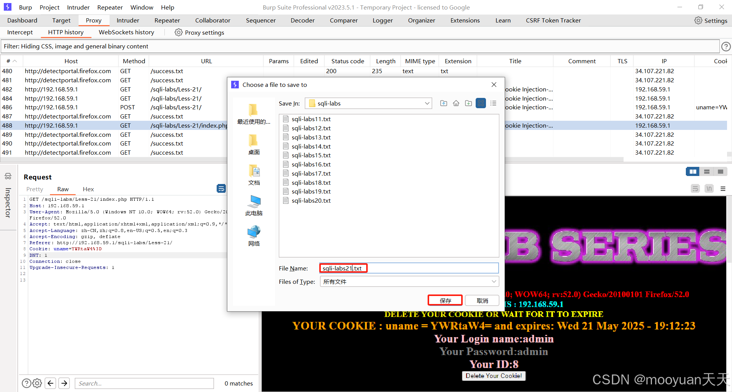Select file sqli-labs13.txt
Screen dimensions: 732x392
307,138
